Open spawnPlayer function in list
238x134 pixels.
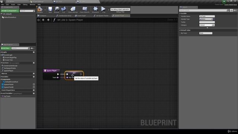click(x=8, y=71)
